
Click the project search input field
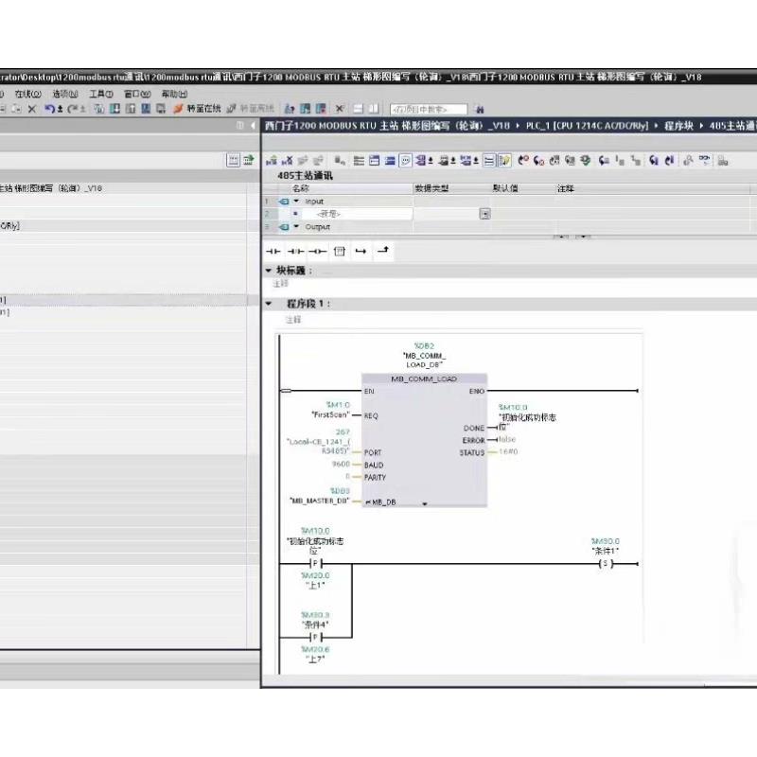click(429, 110)
